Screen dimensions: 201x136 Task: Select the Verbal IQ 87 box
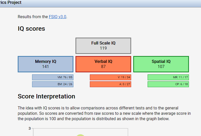(x=103, y=64)
